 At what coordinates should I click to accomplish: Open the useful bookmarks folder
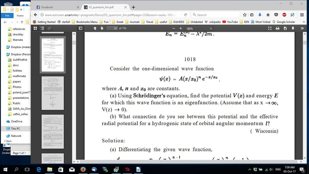point(161,22)
